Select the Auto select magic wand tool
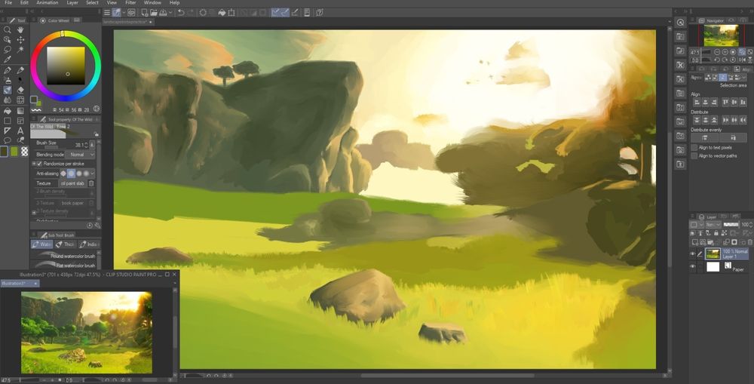 pos(20,50)
